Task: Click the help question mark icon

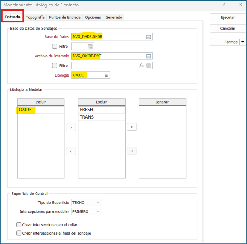Action: pyautogui.click(x=224, y=5)
